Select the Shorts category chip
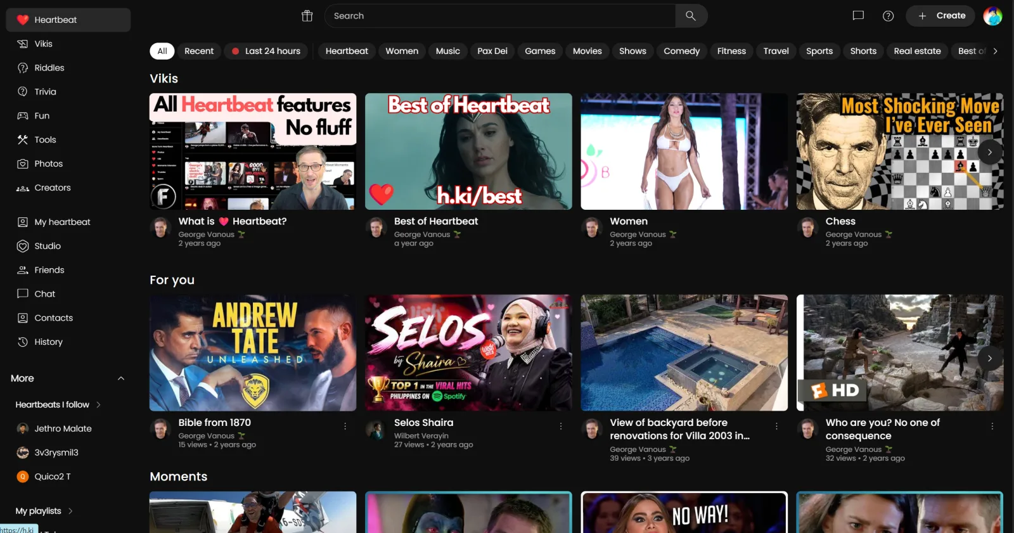 [x=863, y=51]
